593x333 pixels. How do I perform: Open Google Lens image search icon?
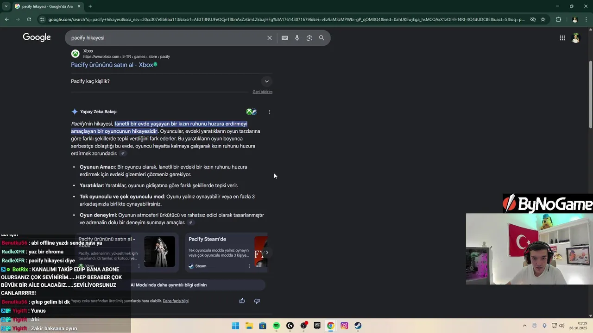pyautogui.click(x=309, y=38)
